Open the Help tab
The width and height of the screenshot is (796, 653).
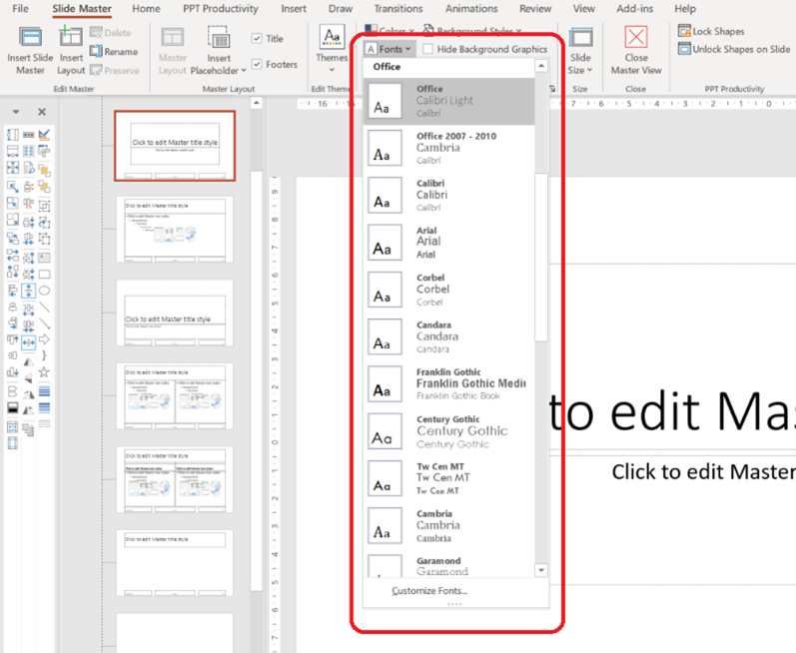[685, 9]
